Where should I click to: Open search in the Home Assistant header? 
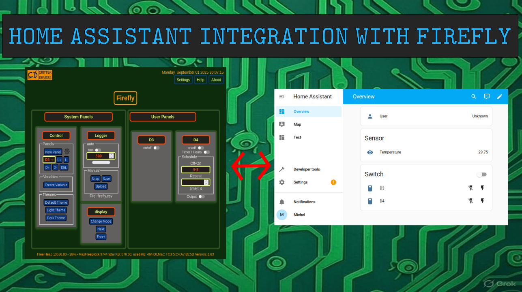474,96
